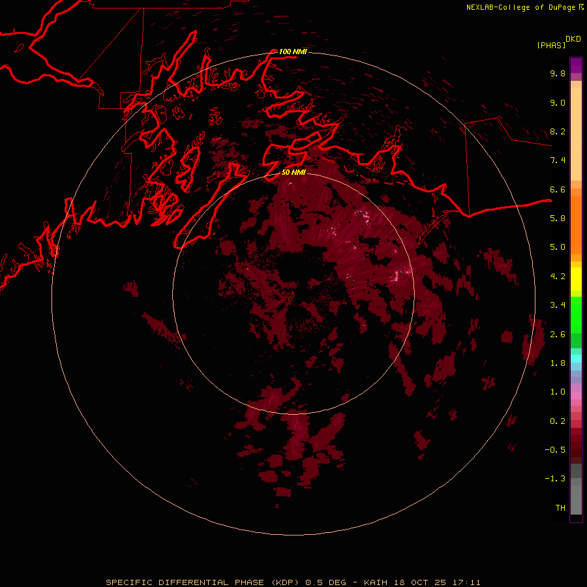Screen dimensions: 587x587
Task: Click the 9.0 value on the color scale
Action: (x=558, y=102)
